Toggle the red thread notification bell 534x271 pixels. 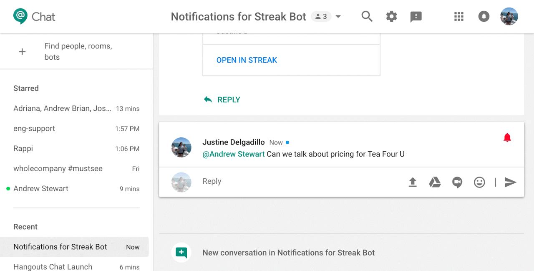pyautogui.click(x=507, y=137)
